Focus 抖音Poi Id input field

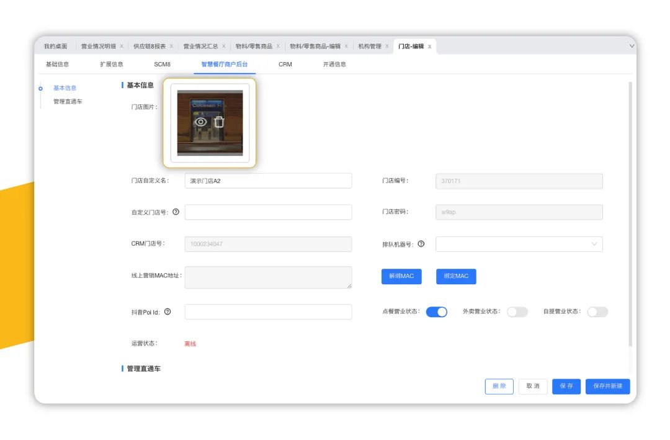[x=269, y=312]
